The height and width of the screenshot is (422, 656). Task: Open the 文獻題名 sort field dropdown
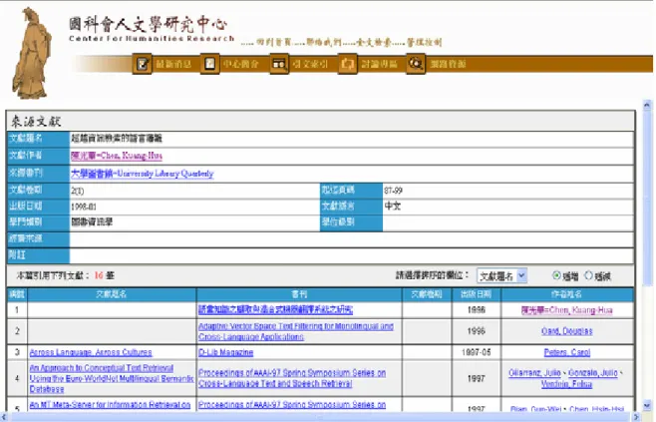tap(501, 276)
